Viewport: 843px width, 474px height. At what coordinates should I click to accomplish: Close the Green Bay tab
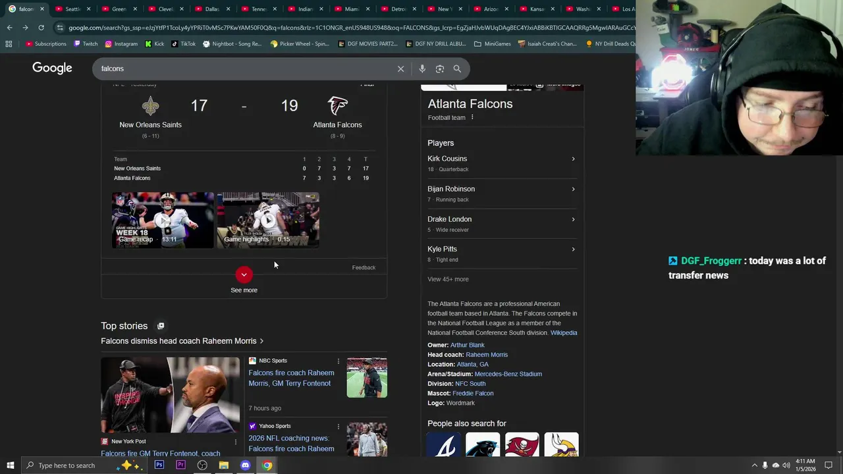tap(135, 9)
